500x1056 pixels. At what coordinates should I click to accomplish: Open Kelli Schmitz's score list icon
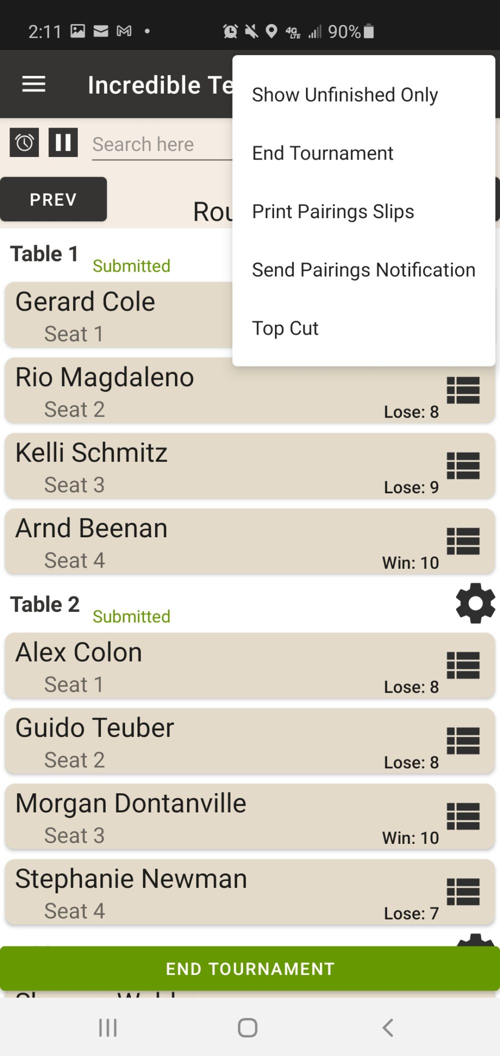pos(463,466)
